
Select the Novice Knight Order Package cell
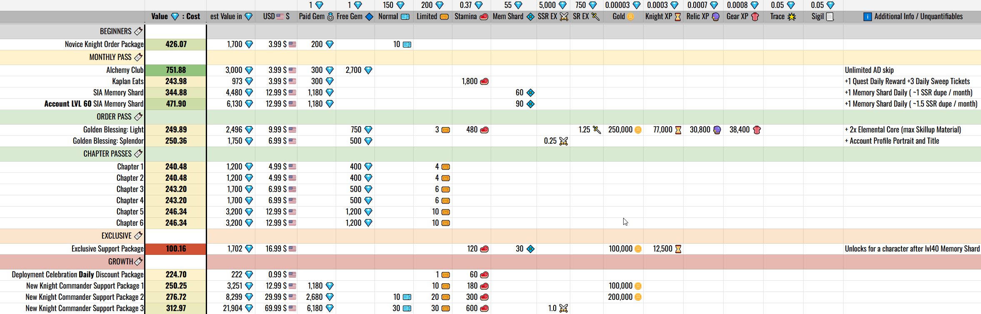click(104, 44)
